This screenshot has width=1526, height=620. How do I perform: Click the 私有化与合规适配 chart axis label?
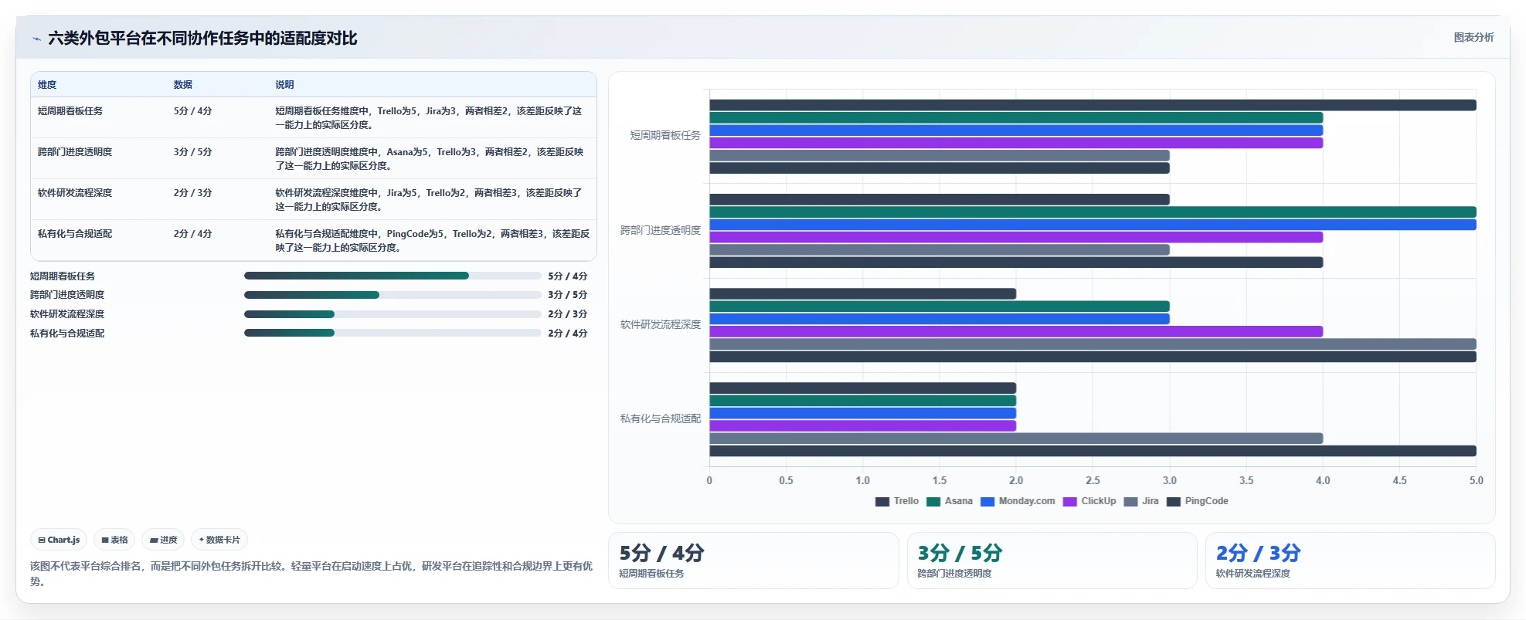point(661,418)
